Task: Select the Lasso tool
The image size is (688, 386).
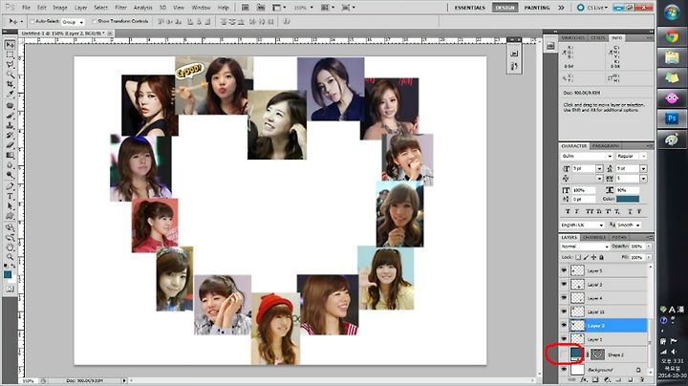Action: click(10, 64)
